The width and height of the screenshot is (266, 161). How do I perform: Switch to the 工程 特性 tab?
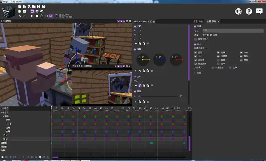click(198, 22)
